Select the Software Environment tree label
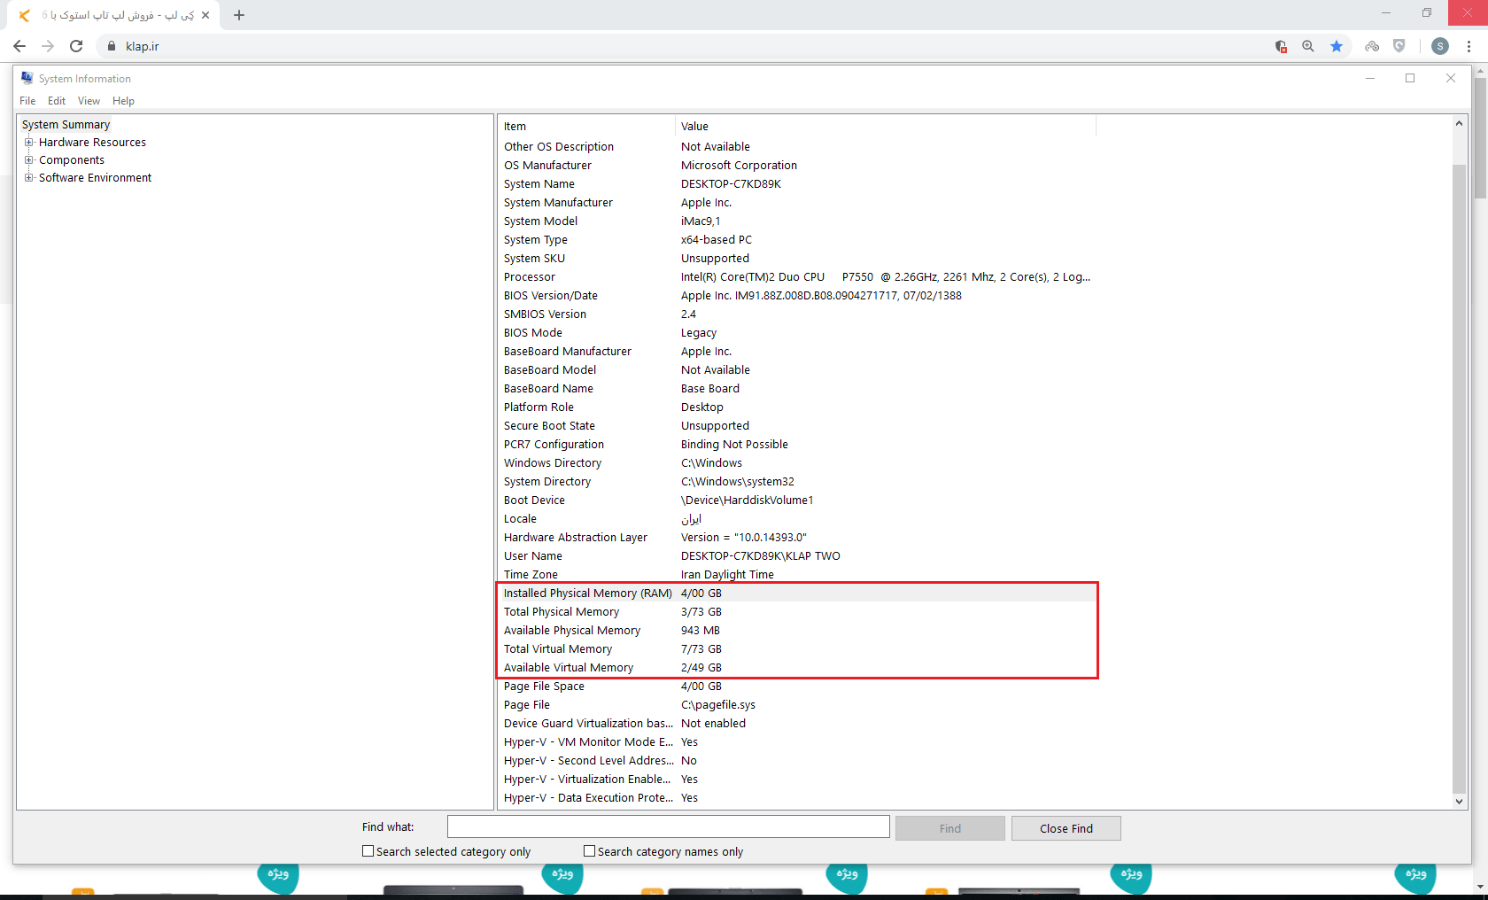Image resolution: width=1488 pixels, height=900 pixels. click(x=95, y=178)
